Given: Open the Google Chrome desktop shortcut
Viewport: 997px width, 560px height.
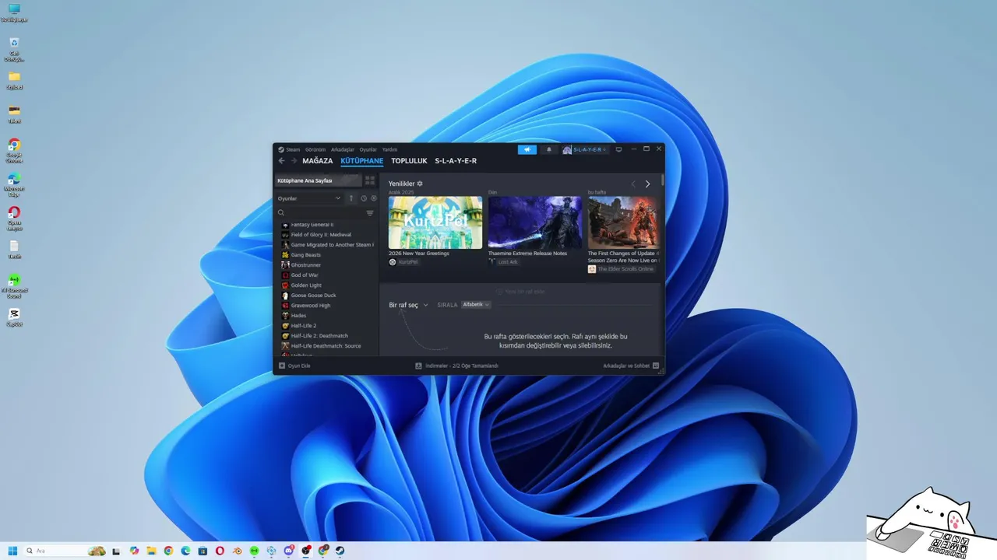Looking at the screenshot, I should pos(14,150).
